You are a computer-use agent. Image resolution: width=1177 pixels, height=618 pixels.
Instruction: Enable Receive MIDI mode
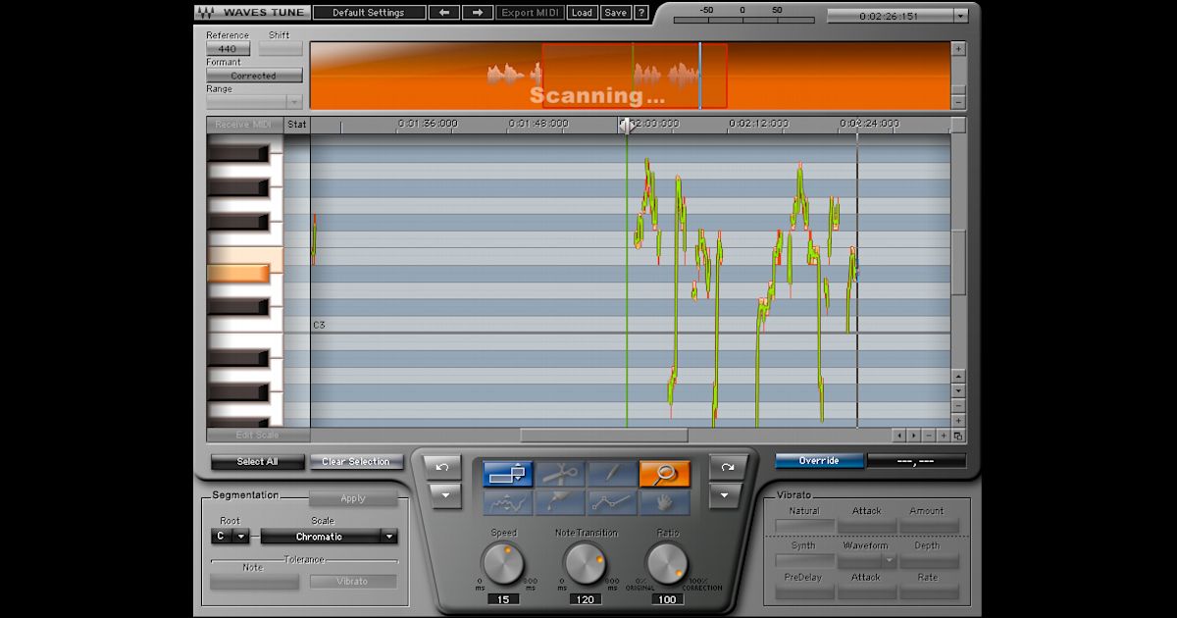(x=243, y=124)
